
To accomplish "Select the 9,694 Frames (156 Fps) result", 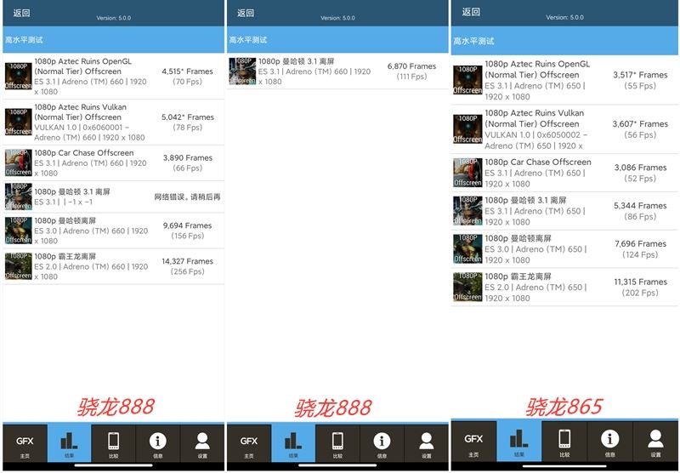I will (187, 231).
